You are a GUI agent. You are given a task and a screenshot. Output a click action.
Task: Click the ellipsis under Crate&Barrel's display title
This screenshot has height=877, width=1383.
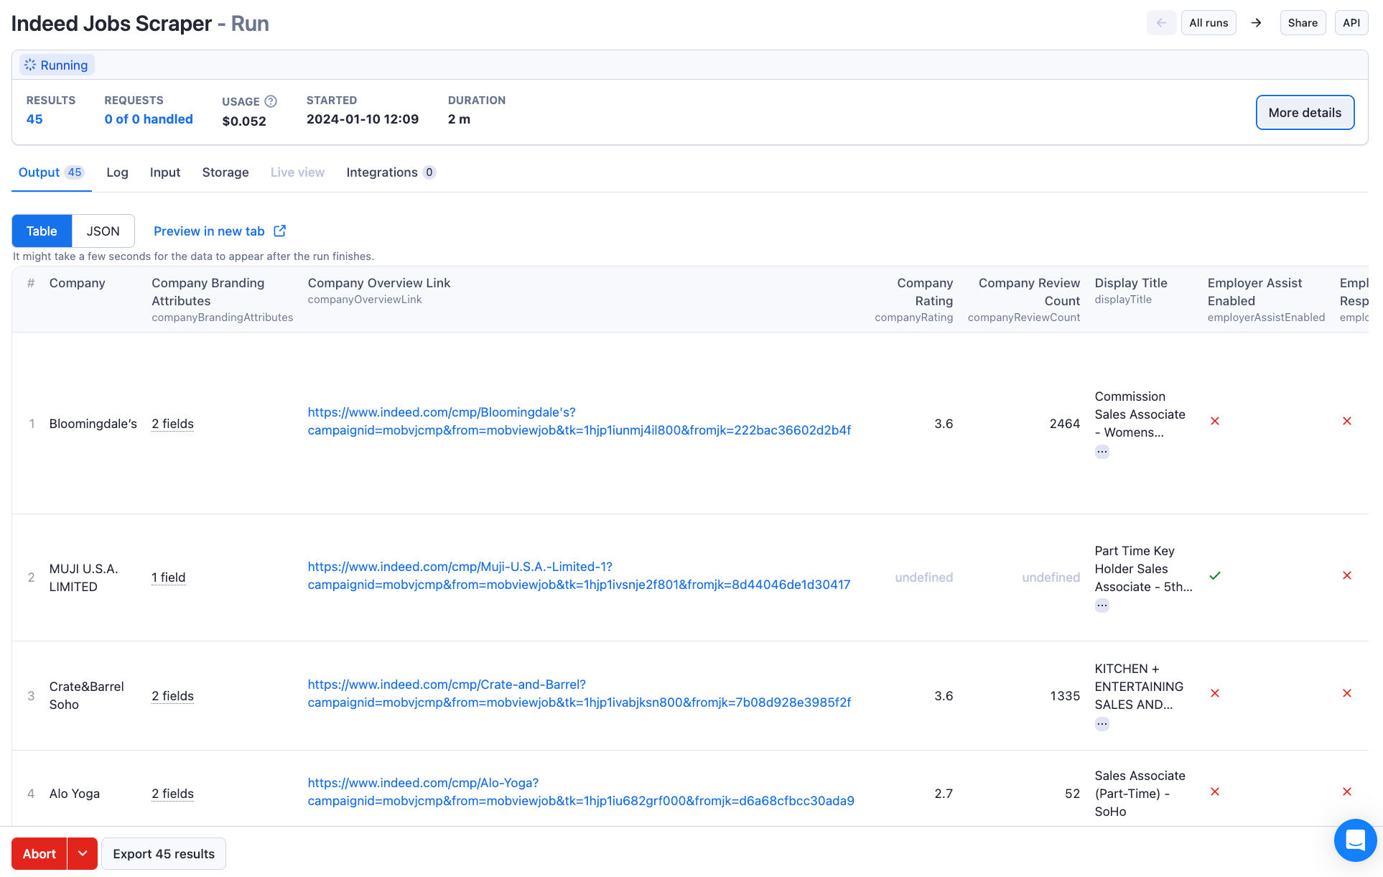1102,723
